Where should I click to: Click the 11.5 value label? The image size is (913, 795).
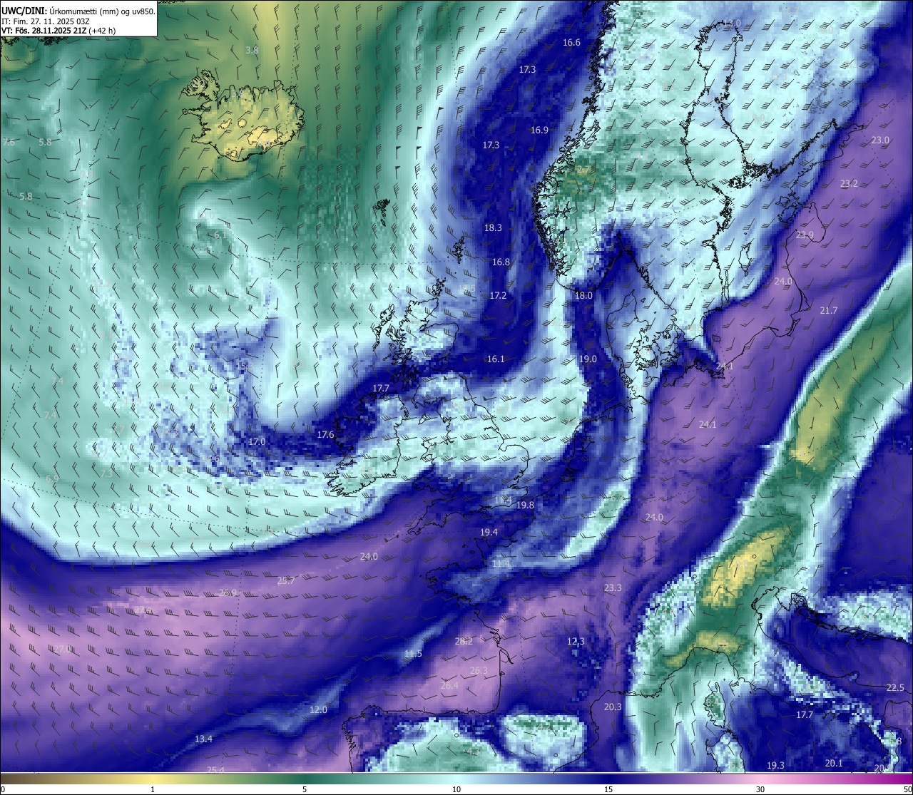click(x=413, y=654)
